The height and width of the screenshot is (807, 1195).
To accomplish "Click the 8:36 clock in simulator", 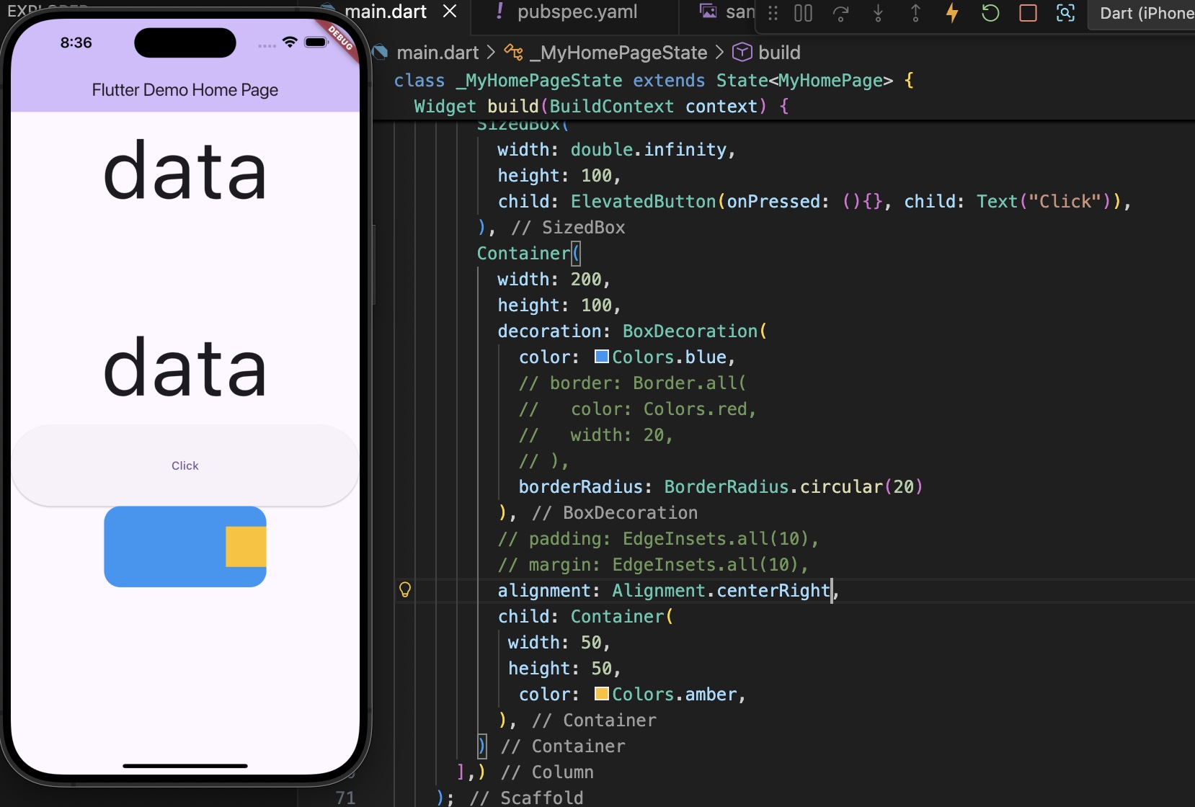I will tap(76, 43).
